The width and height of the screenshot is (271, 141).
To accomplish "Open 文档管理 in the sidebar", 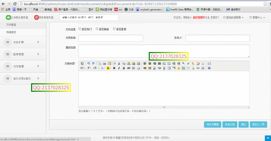I will coord(11,25).
